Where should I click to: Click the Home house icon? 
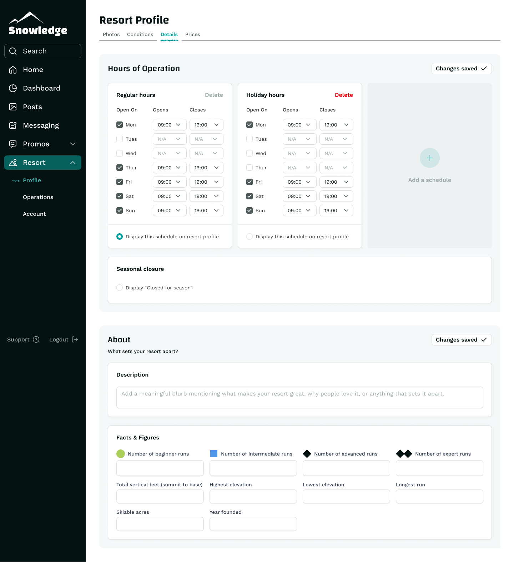pos(13,70)
